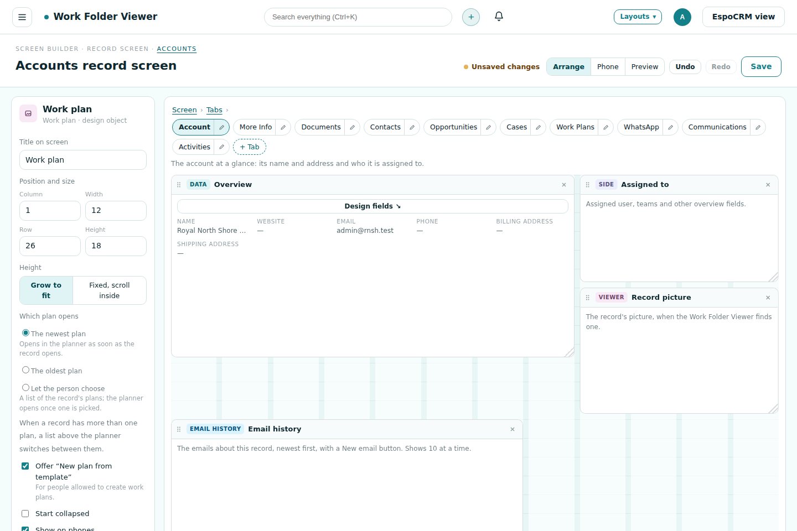Image resolution: width=797 pixels, height=531 pixels.
Task: Grab the Email history drag handle
Action: click(179, 429)
